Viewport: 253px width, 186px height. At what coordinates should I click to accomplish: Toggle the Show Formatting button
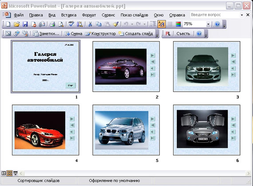[162, 24]
